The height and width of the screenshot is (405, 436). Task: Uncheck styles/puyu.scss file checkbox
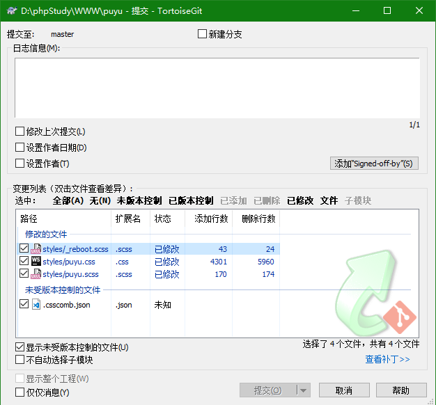point(24,273)
